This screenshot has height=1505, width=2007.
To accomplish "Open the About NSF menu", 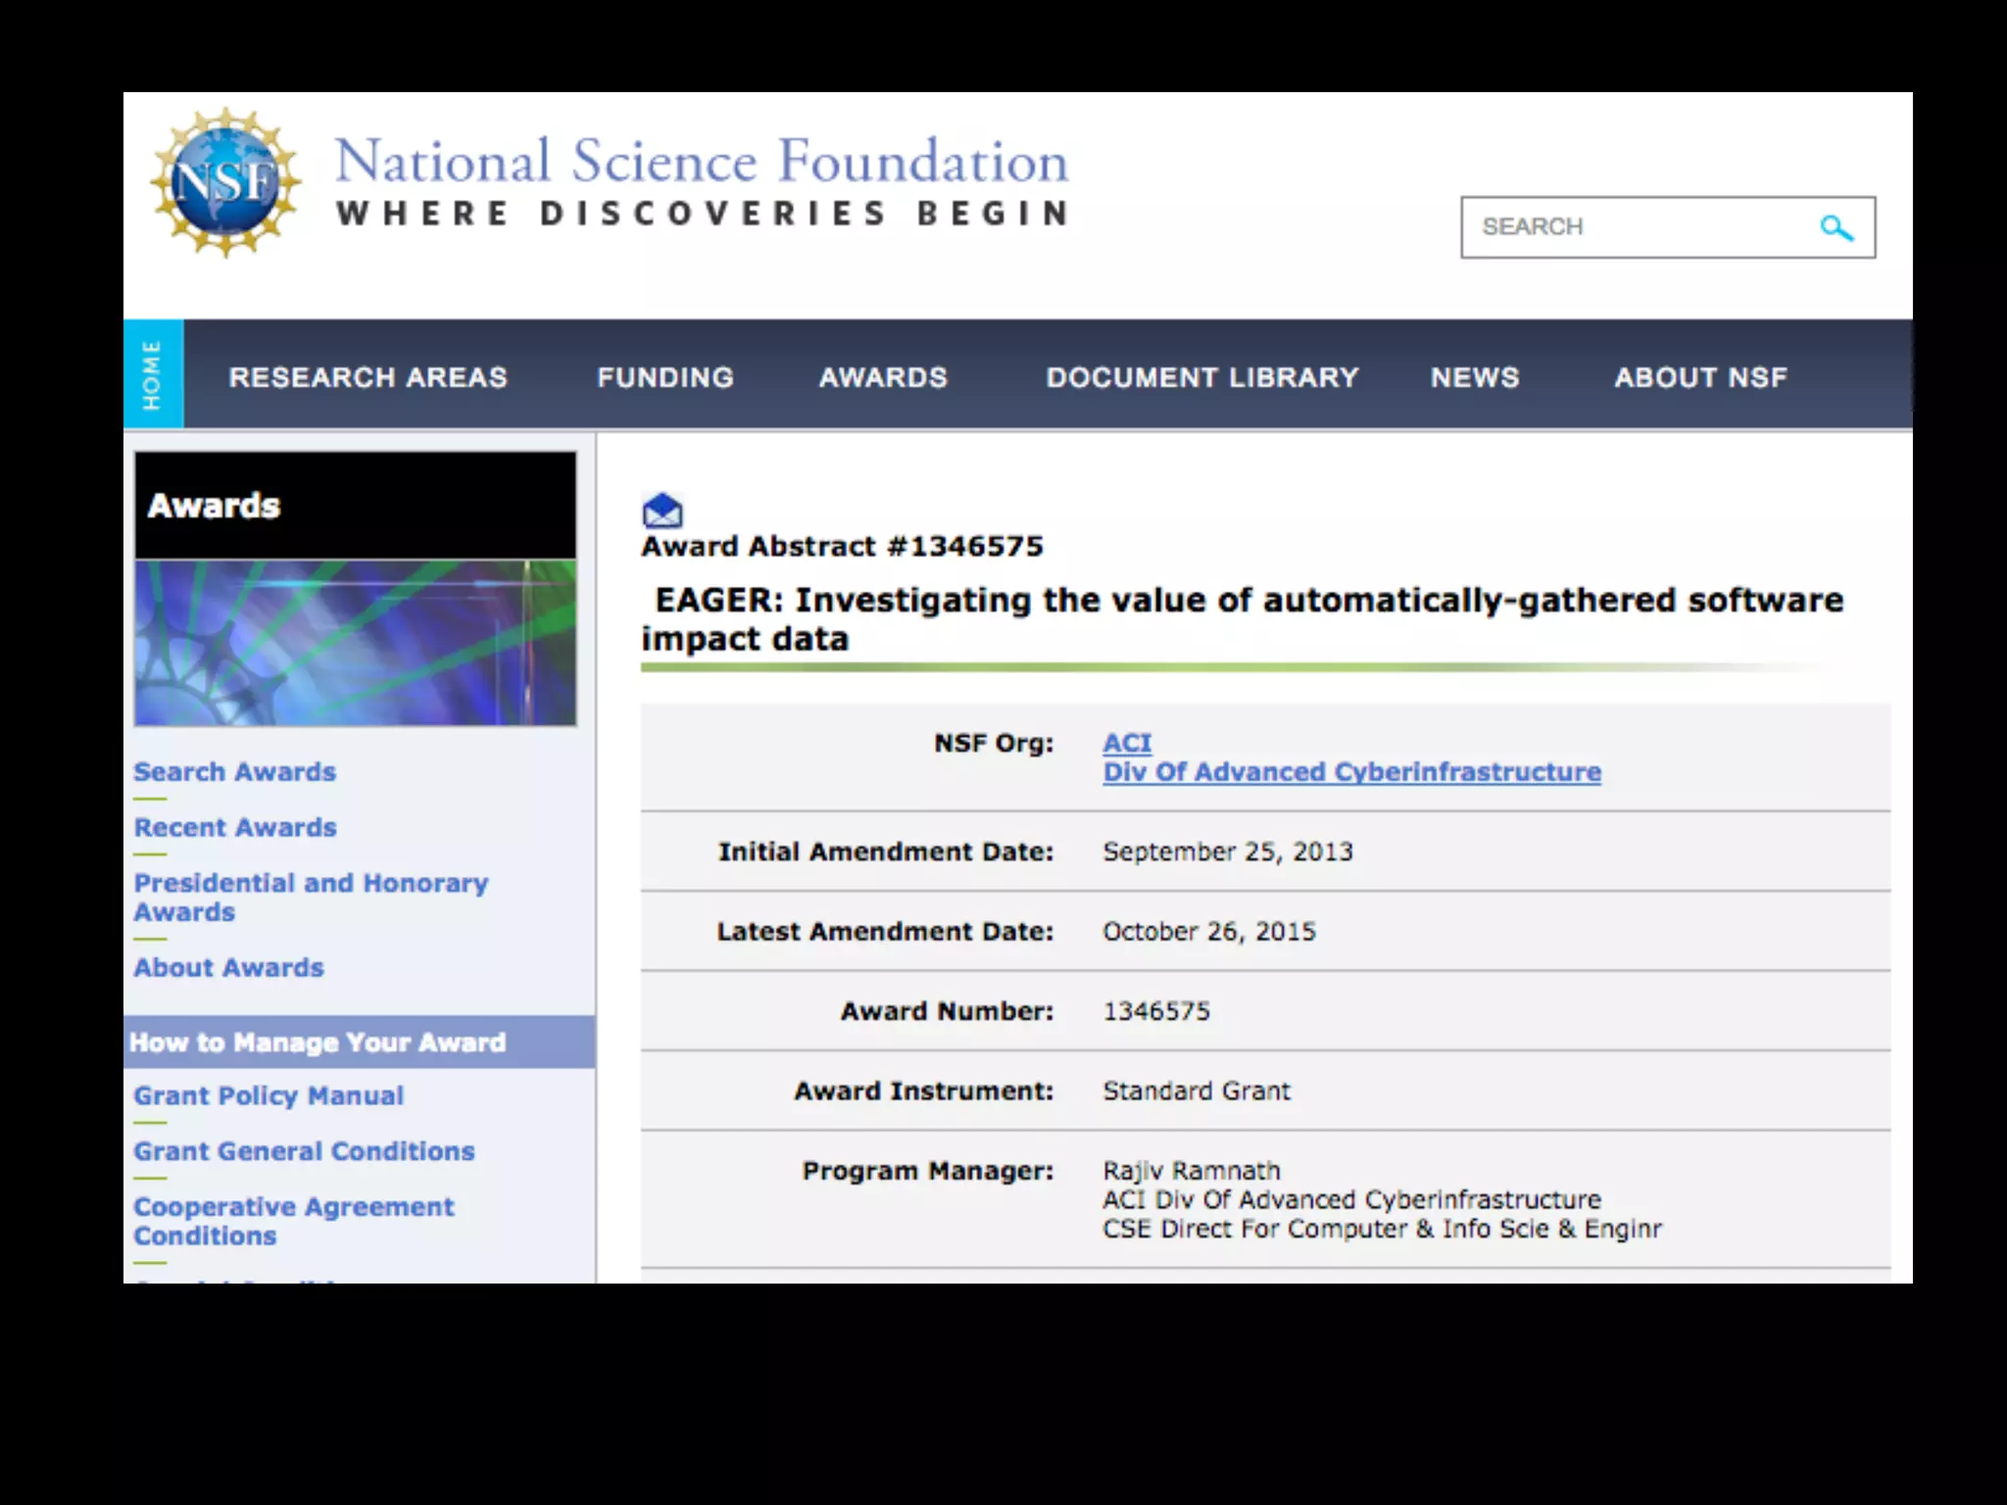I will coord(1700,377).
